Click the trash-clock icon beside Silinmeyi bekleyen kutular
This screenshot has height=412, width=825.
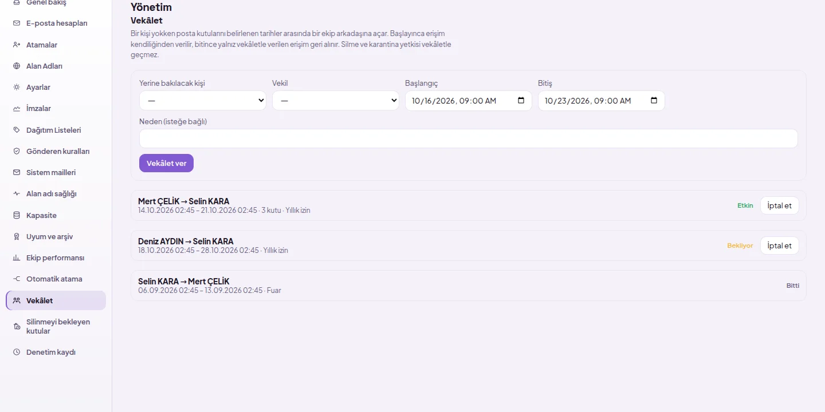coord(17,326)
